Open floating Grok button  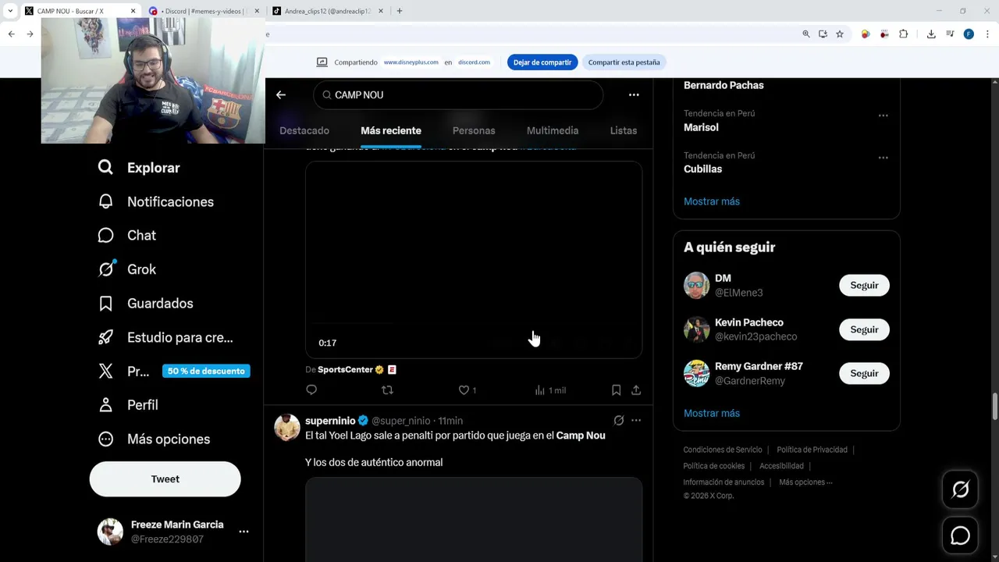960,489
